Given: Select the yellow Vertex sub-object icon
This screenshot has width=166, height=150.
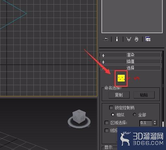Looking at the screenshot, I should click(x=121, y=78).
